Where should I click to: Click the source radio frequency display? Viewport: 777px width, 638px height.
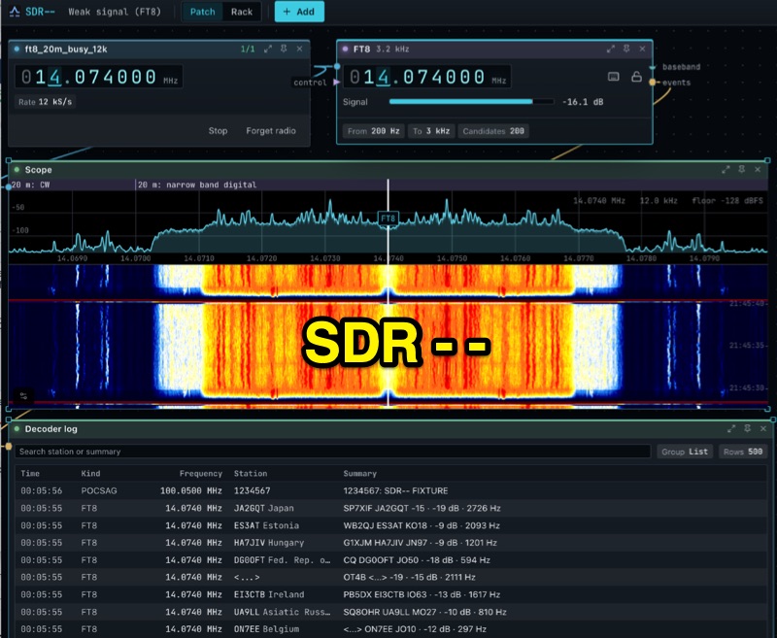point(99,77)
